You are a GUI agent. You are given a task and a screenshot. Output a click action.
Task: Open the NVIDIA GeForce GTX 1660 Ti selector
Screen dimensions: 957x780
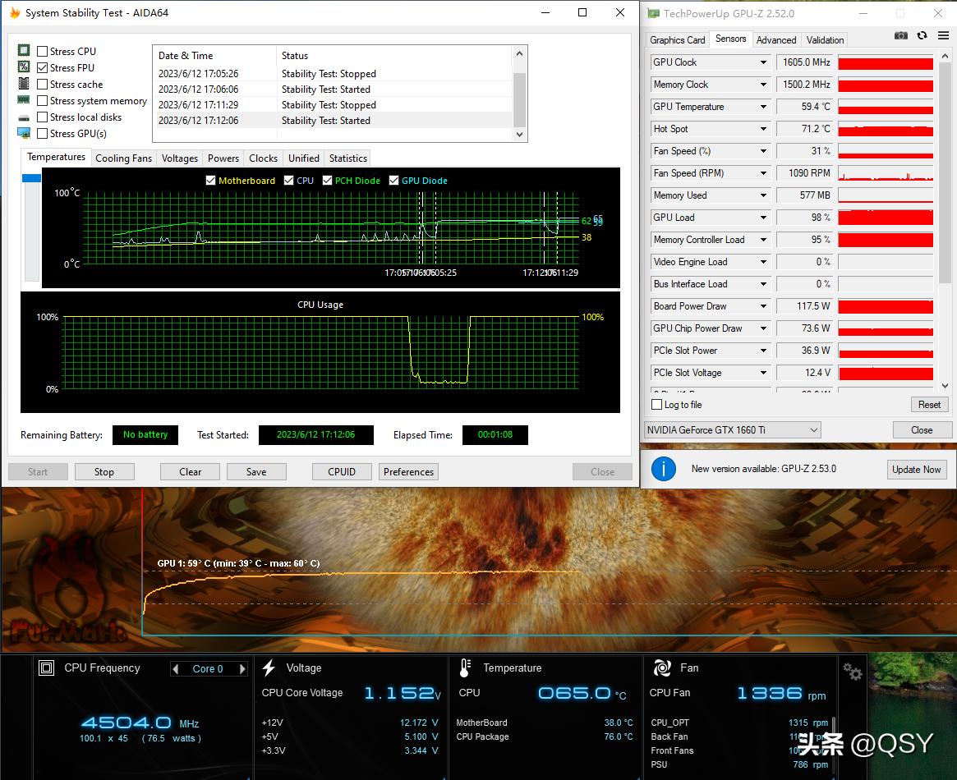pyautogui.click(x=733, y=430)
